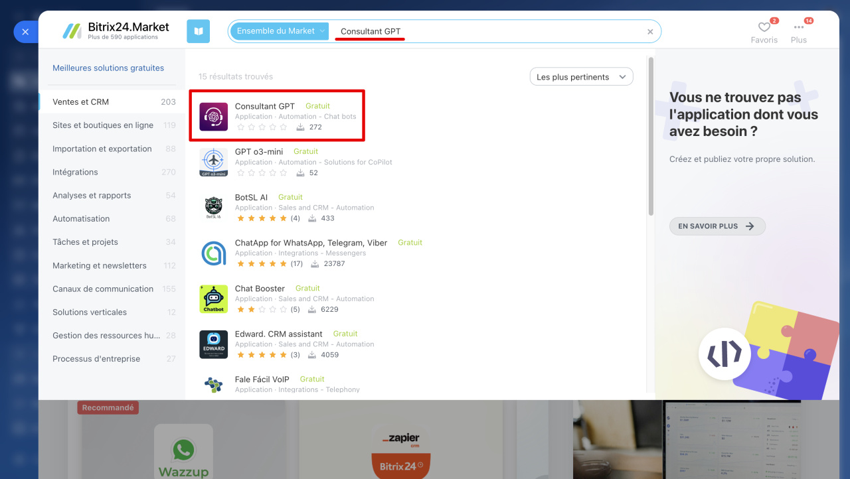Open the Consultant GPT app title
Screen dimensions: 850x479
(x=265, y=106)
